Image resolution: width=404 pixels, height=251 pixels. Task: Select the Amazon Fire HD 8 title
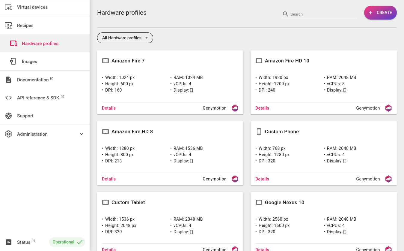coord(132,132)
